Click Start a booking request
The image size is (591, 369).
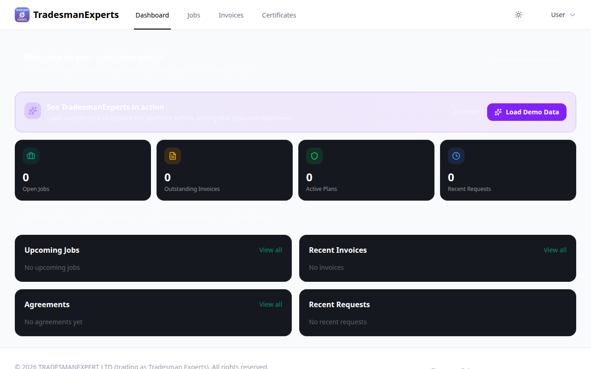[525, 60]
